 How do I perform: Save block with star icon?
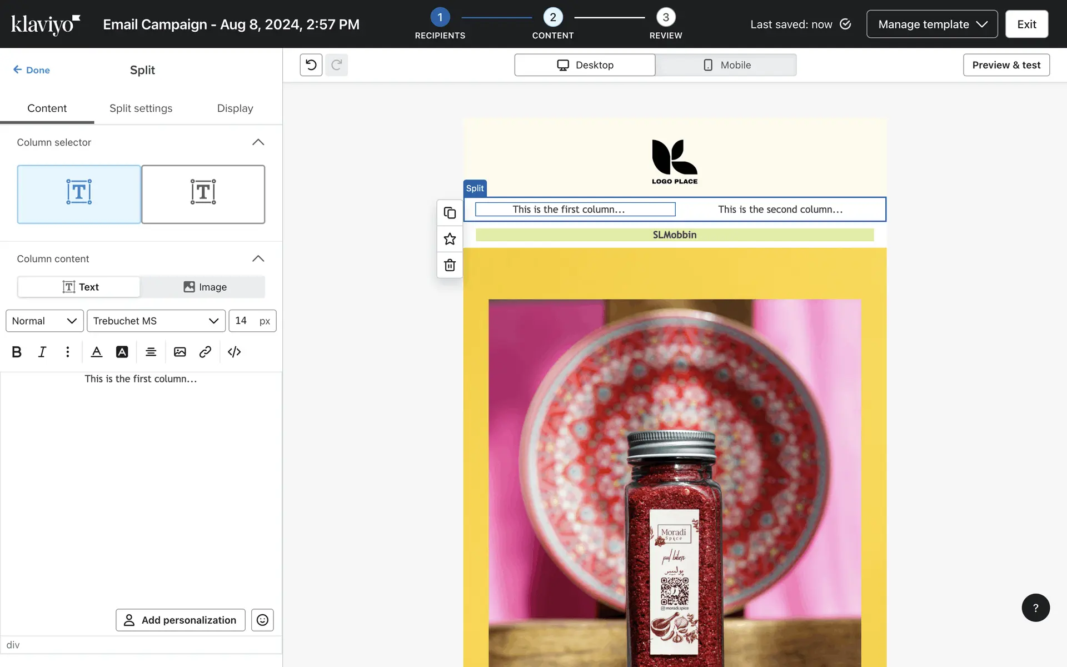[x=450, y=239]
